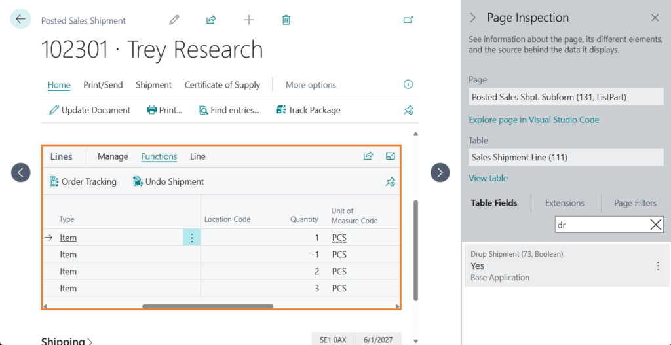
Task: Maximize the Lines subform
Action: [391, 156]
